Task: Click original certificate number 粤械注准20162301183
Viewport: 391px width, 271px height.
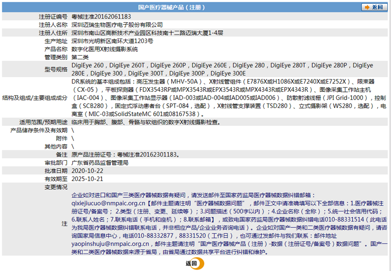Action: pyautogui.click(x=147, y=154)
